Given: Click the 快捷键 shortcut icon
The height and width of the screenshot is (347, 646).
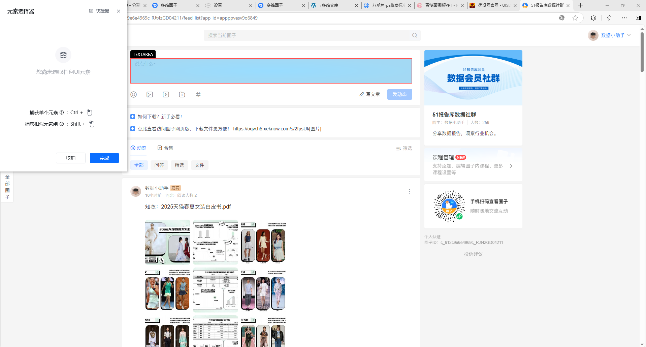Looking at the screenshot, I should click(91, 11).
